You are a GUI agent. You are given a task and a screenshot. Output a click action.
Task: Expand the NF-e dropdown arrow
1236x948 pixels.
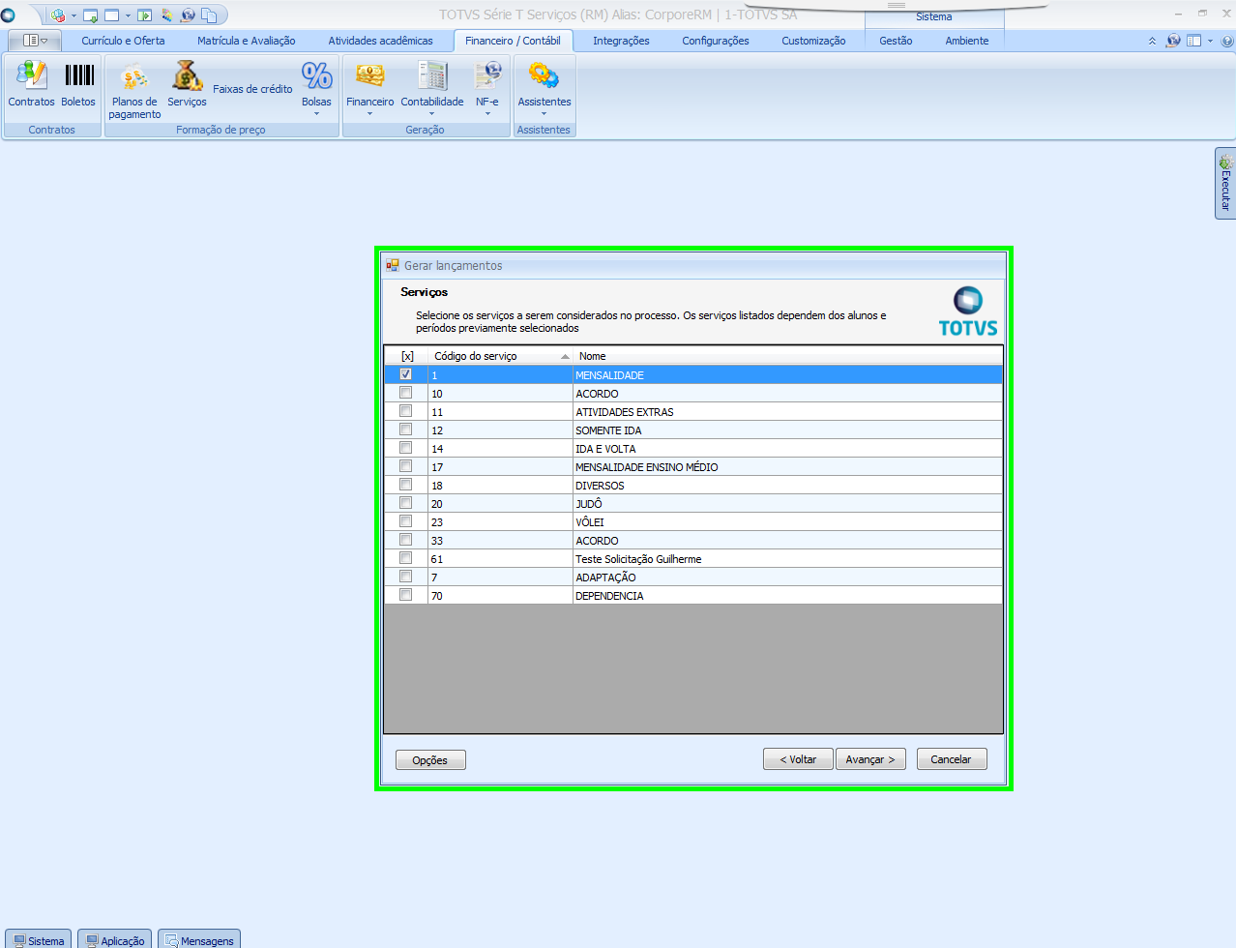pos(487,114)
